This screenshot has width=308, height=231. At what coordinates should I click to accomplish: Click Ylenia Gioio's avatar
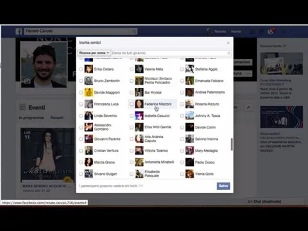[x=189, y=174]
